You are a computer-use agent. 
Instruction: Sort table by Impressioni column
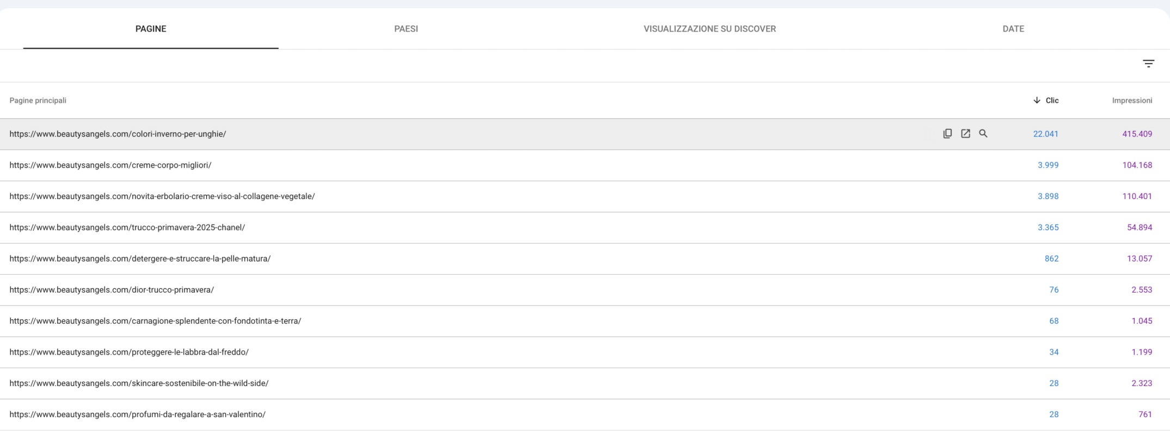pyautogui.click(x=1132, y=101)
